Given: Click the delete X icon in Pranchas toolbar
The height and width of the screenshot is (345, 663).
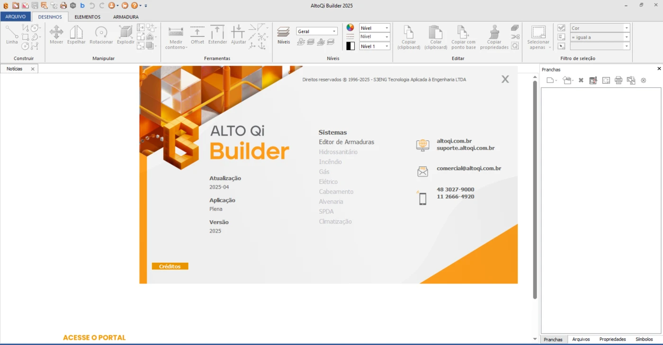Looking at the screenshot, I should [581, 80].
